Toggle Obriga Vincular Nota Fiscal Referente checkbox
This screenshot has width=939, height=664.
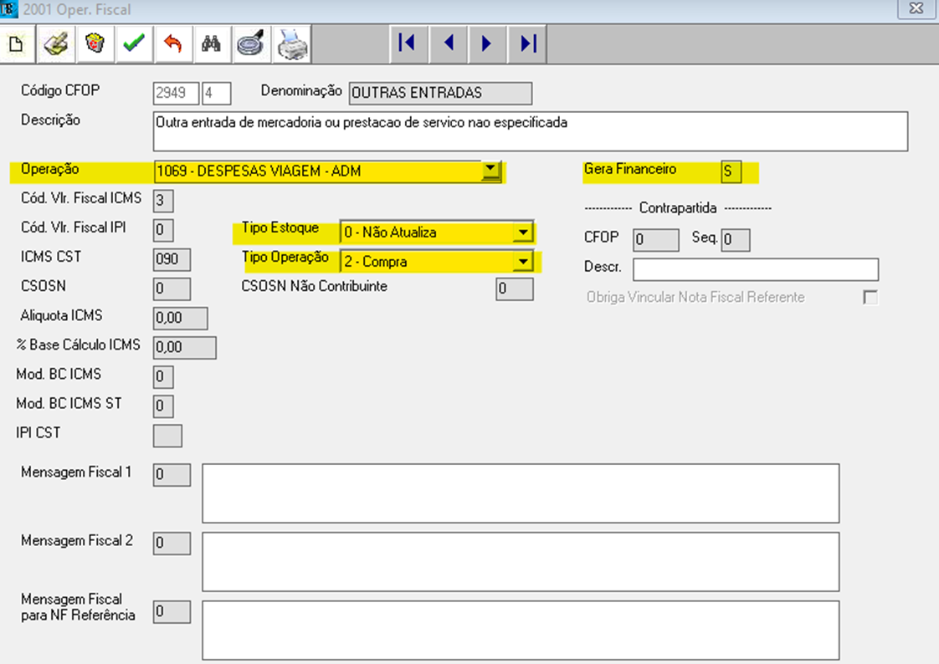pyautogui.click(x=870, y=298)
